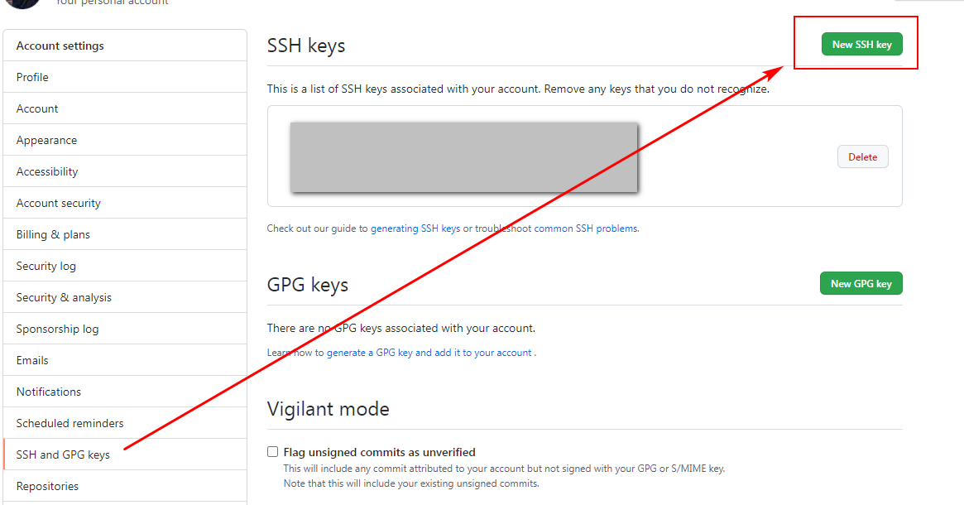Click the New GPG key button
Image resolution: width=964 pixels, height=505 pixels.
(x=861, y=284)
